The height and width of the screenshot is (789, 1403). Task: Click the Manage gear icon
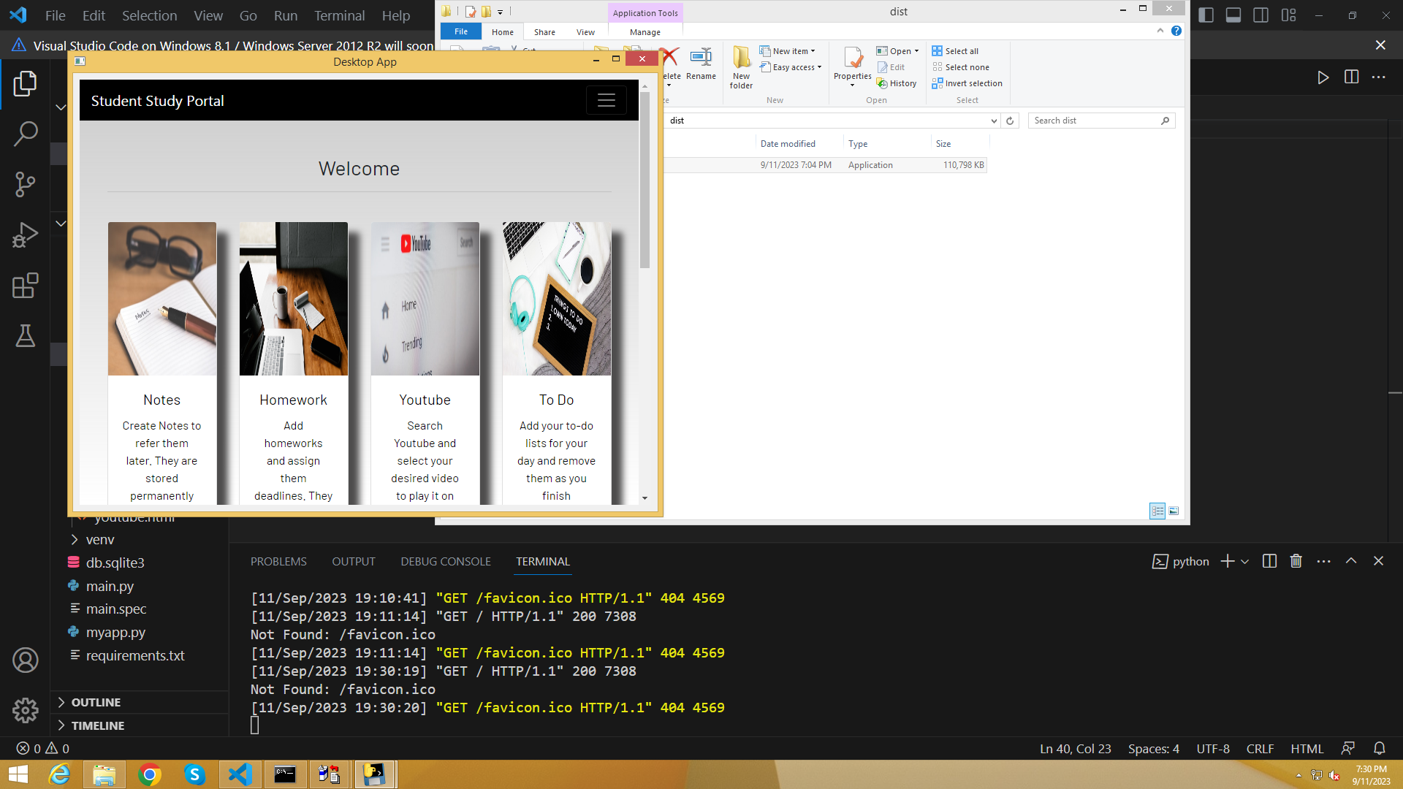pos(25,710)
